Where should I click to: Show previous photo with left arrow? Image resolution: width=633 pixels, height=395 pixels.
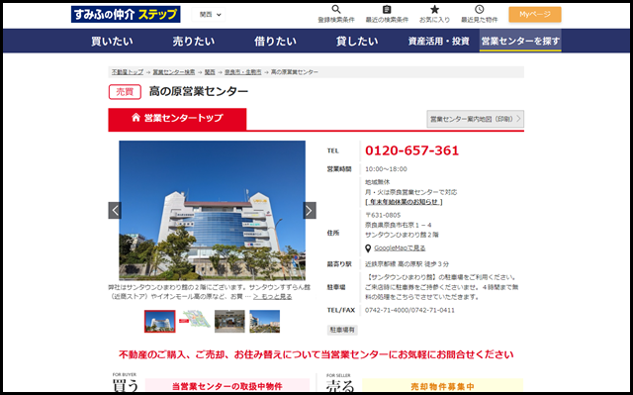click(115, 211)
